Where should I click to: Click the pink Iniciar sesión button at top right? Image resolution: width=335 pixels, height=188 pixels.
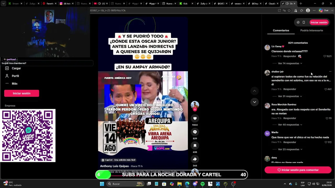tap(319, 22)
